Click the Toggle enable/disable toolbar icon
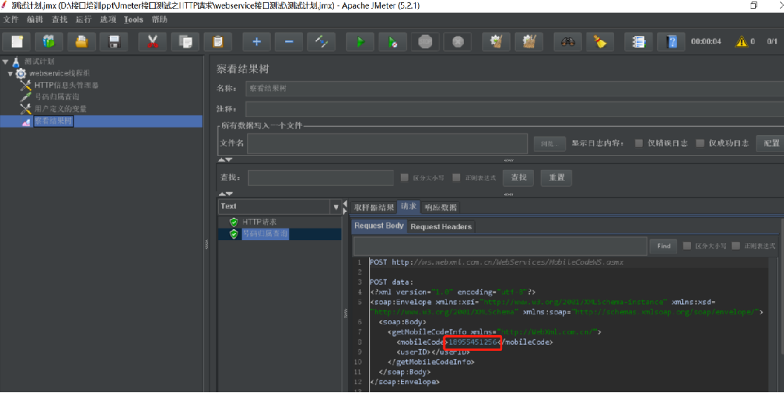This screenshot has width=784, height=393. (321, 42)
